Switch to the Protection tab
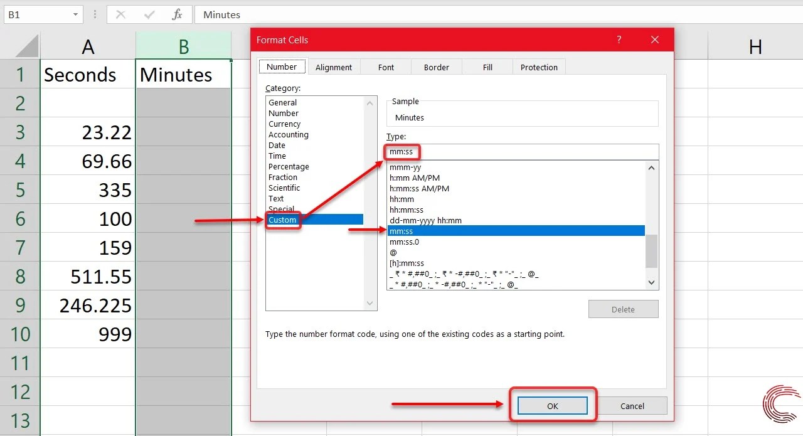Screen dimensions: 803x436 (x=539, y=66)
